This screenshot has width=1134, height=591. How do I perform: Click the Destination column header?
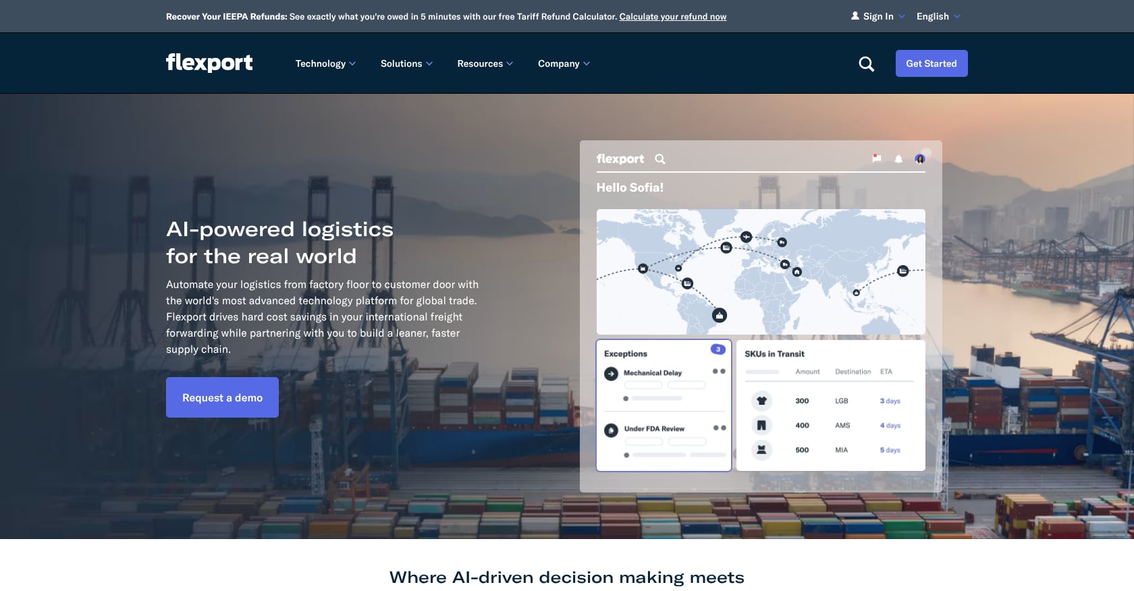click(x=853, y=372)
